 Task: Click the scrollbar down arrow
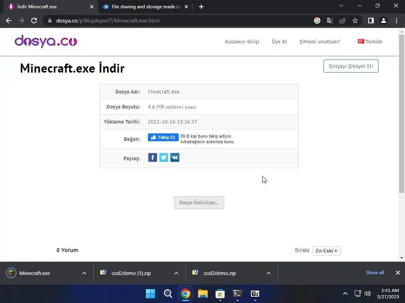tap(401, 258)
